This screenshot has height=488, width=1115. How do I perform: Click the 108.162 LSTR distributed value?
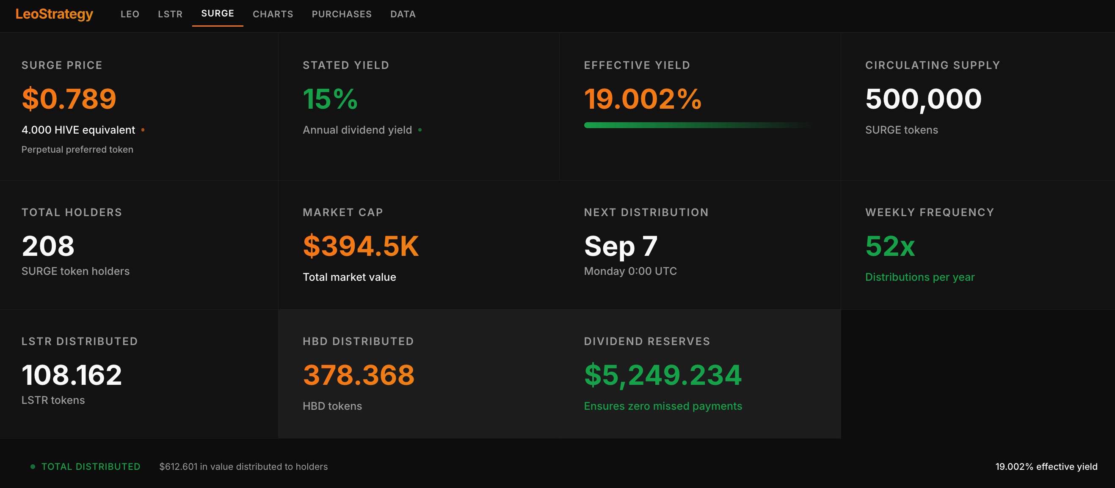tap(72, 375)
